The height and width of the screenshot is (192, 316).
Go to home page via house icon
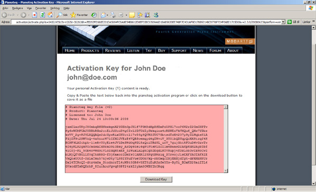50,15
